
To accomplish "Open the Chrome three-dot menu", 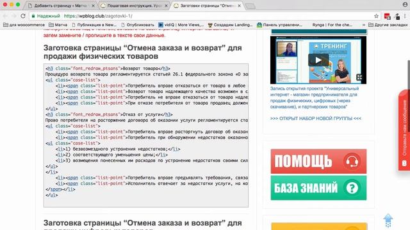I will click(x=405, y=16).
